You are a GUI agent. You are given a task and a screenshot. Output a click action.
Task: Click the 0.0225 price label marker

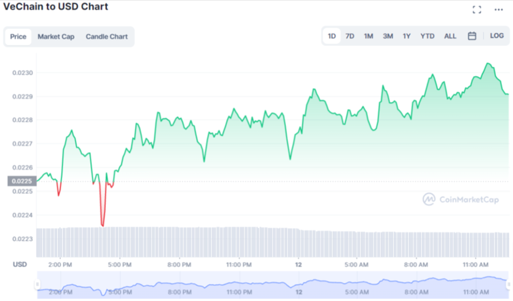click(20, 181)
